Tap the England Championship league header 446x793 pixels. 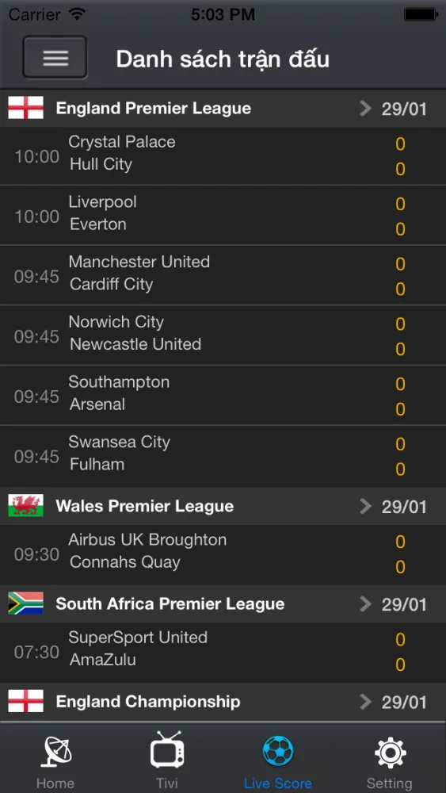click(x=223, y=702)
